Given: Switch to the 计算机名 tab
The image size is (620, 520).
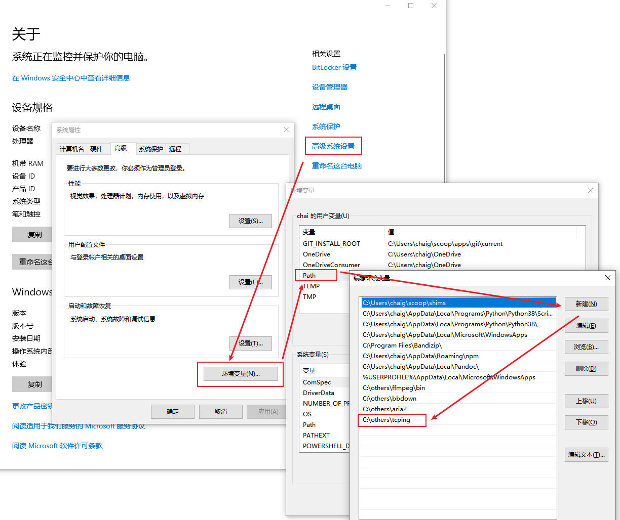Looking at the screenshot, I should (72, 149).
